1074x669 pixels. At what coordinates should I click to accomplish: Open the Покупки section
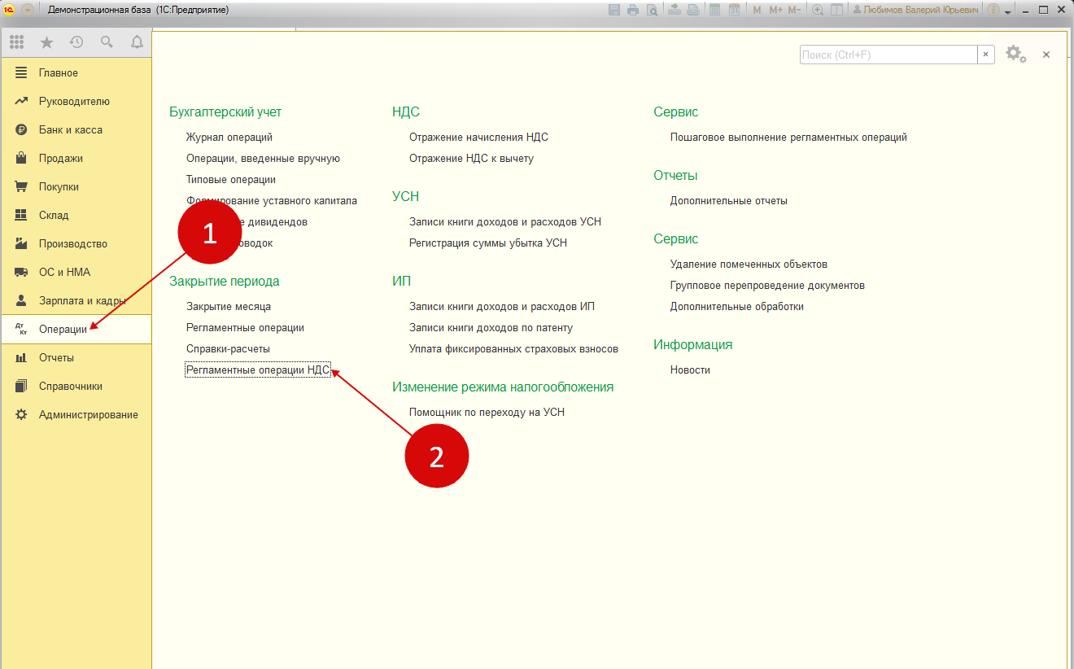pos(76,187)
